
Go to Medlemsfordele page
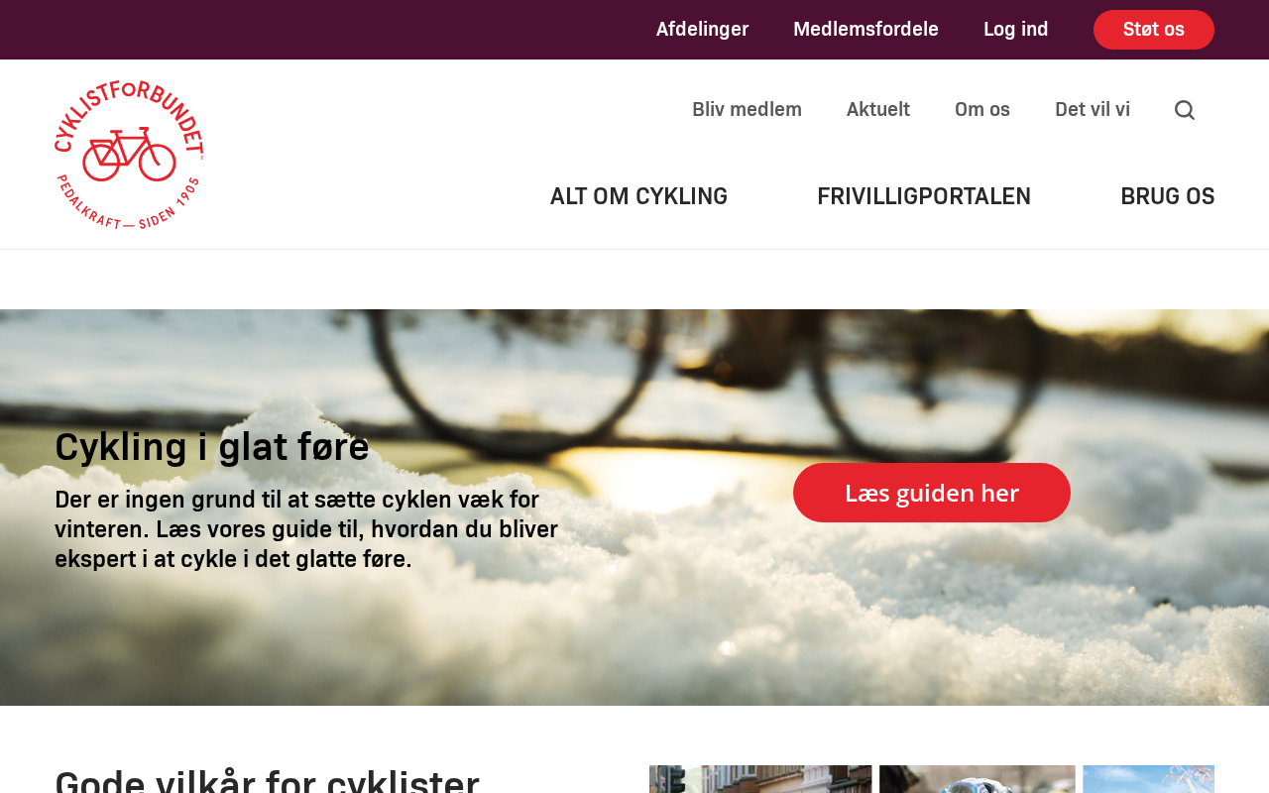[865, 29]
